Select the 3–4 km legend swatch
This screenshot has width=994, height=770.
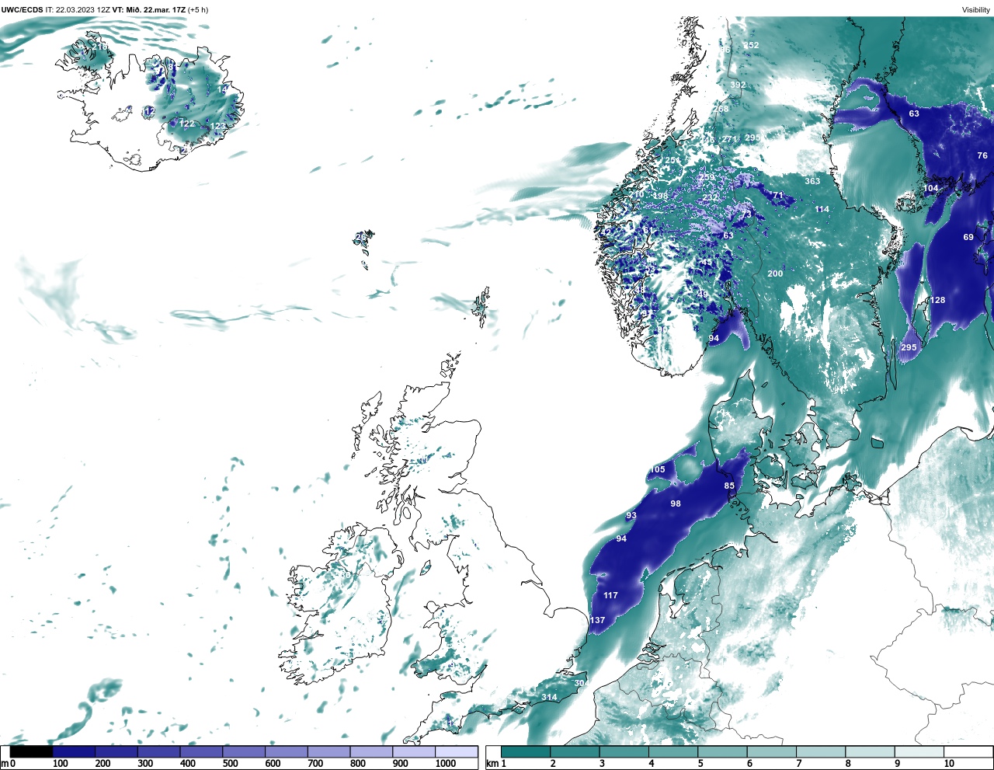[x=624, y=751]
